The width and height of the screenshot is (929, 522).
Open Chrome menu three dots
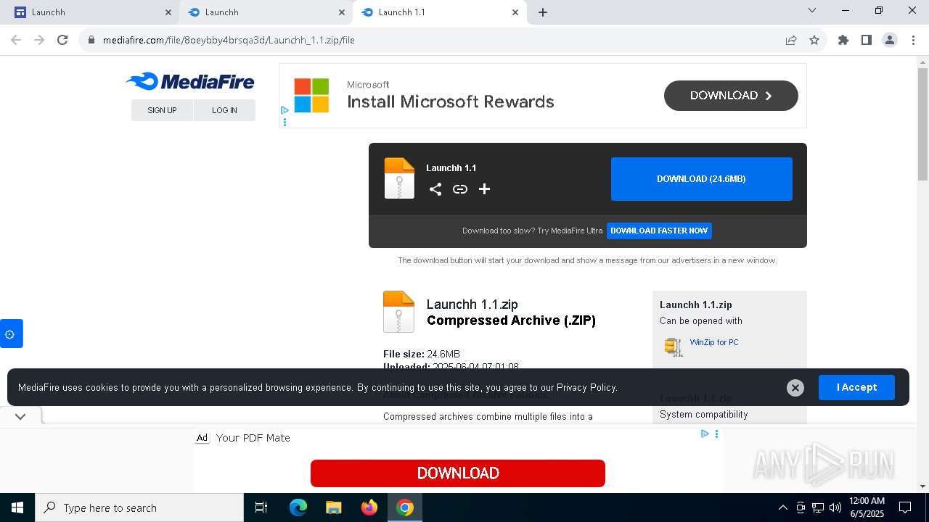tap(912, 40)
